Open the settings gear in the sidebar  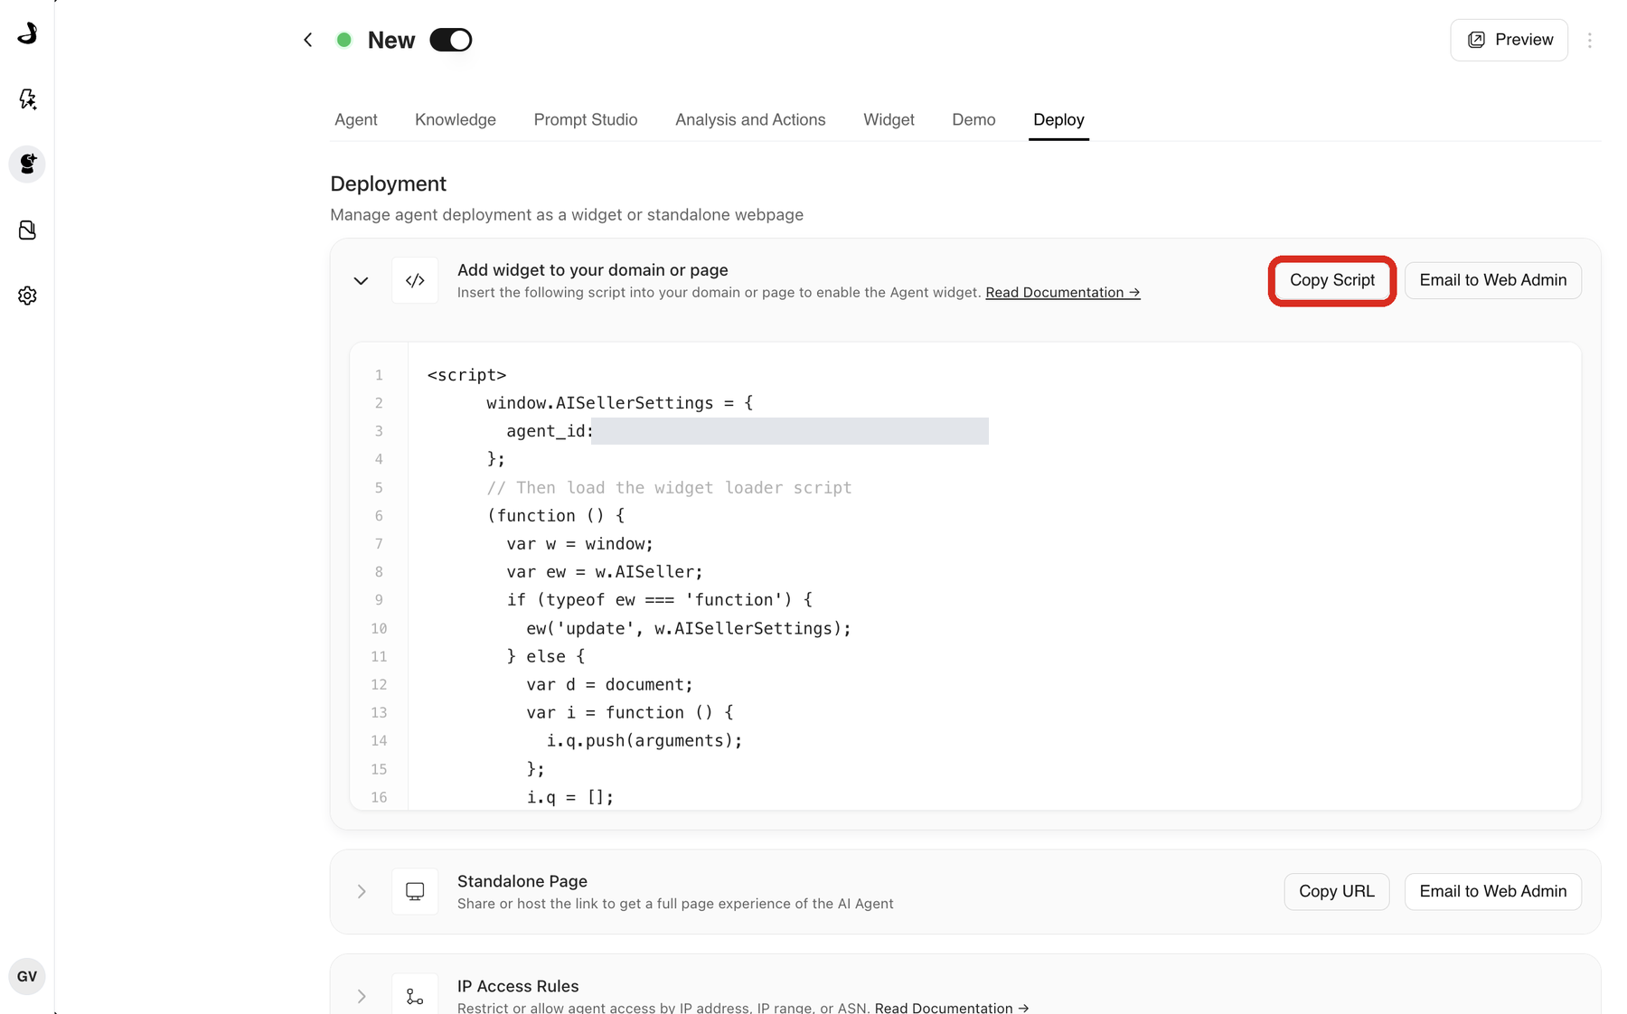coord(27,296)
